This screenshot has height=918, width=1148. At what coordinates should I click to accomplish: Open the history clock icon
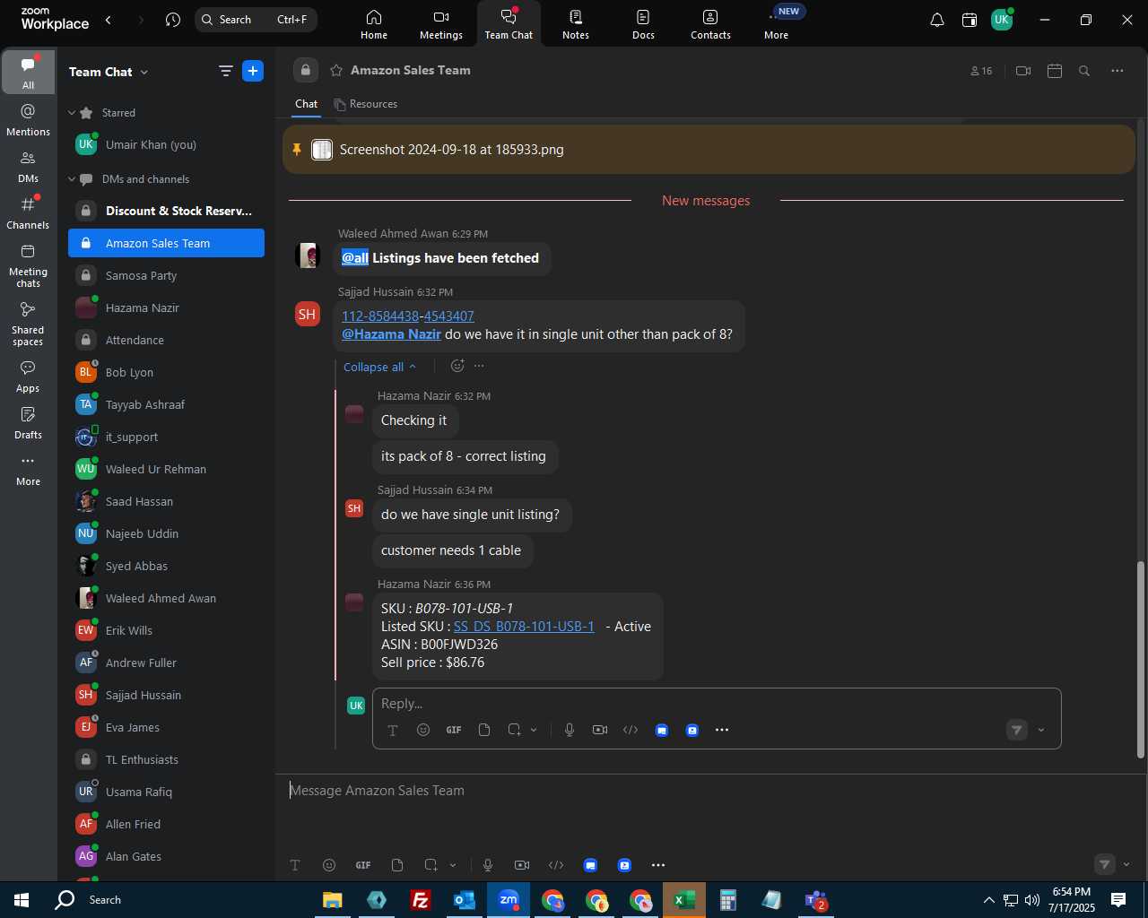[x=173, y=20]
